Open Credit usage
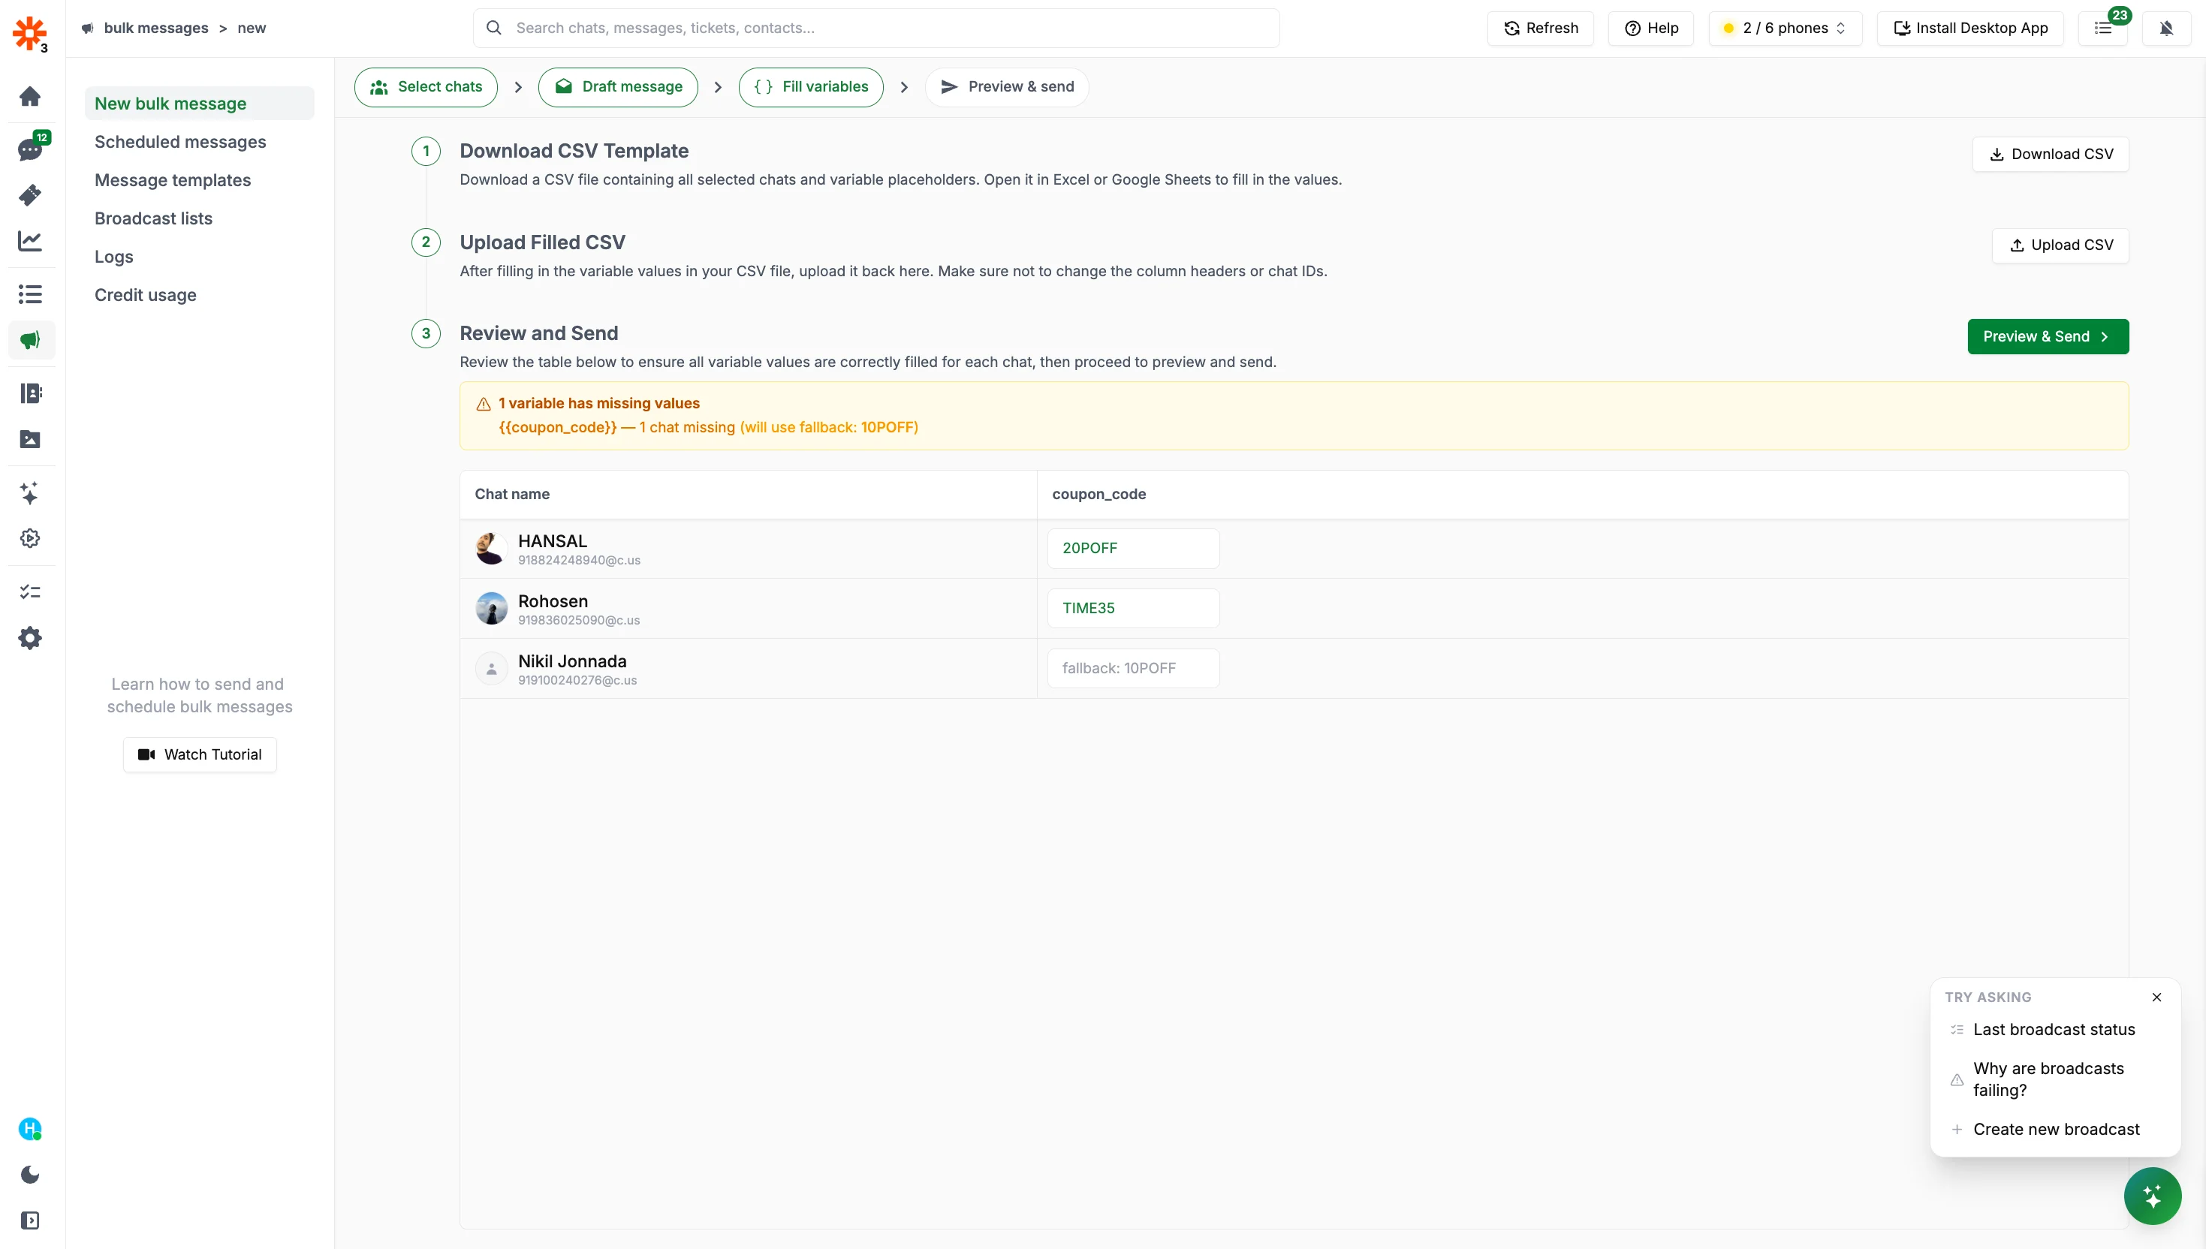Viewport: 2206px width, 1249px height. (x=145, y=294)
